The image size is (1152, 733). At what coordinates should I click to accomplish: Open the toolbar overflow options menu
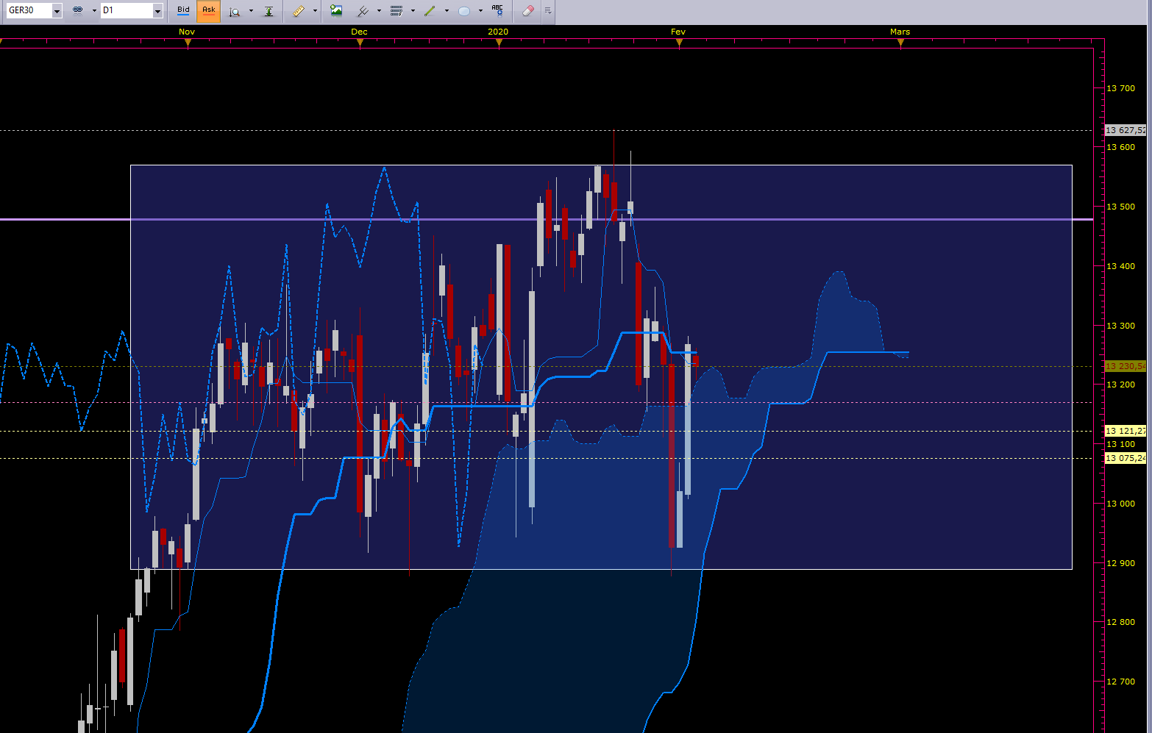click(548, 11)
